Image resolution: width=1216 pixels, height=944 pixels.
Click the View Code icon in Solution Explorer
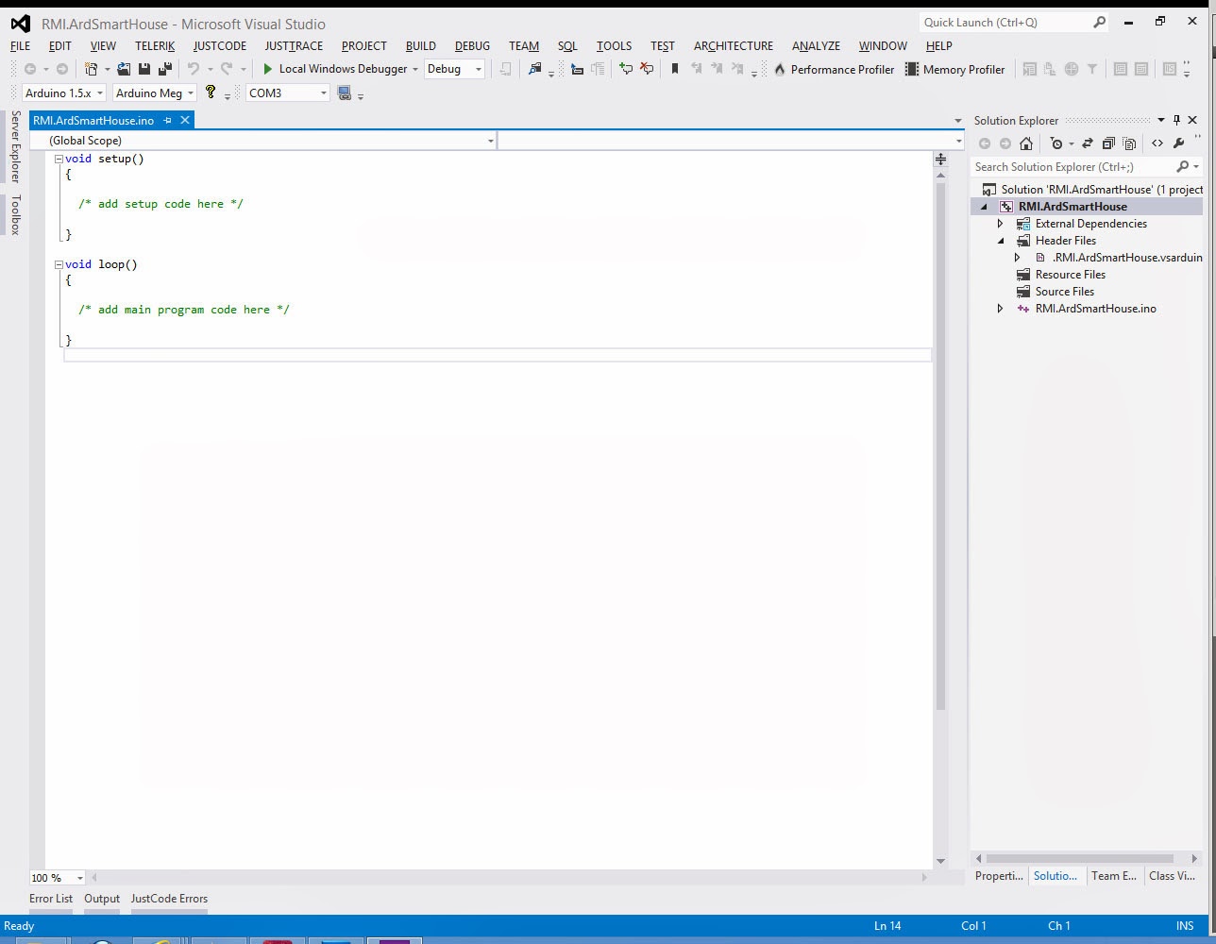pyautogui.click(x=1157, y=143)
